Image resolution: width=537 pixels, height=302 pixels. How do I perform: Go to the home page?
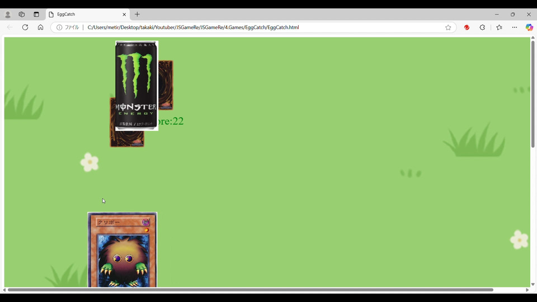pyautogui.click(x=40, y=27)
